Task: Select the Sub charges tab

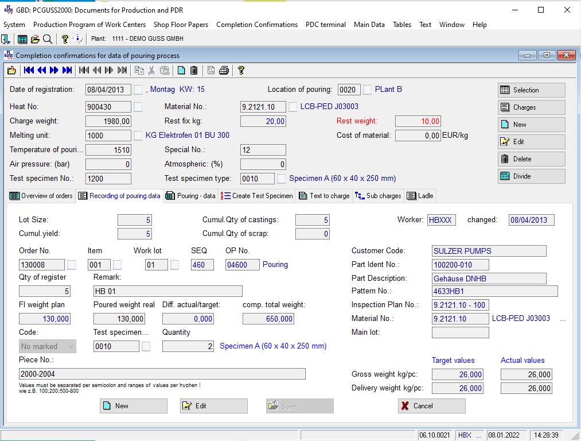Action: [378, 196]
